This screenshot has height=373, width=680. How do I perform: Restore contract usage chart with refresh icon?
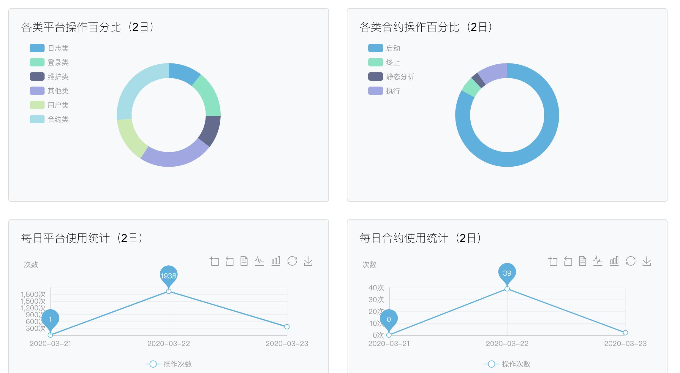[631, 261]
